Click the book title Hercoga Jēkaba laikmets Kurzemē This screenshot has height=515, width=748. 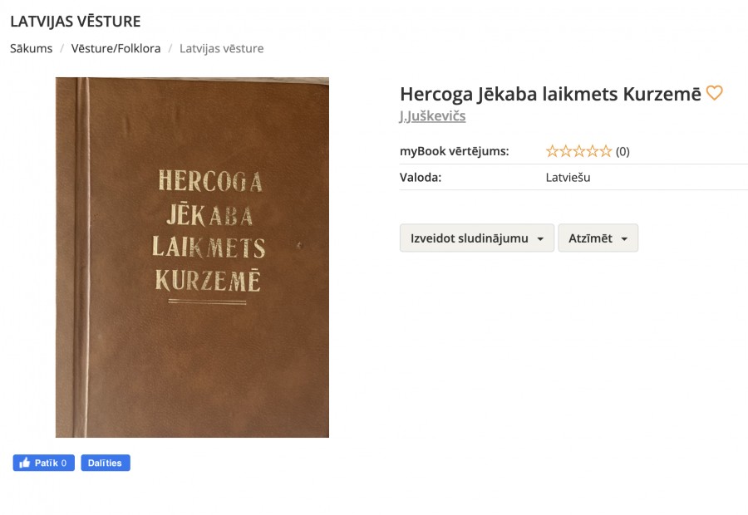[x=550, y=94]
